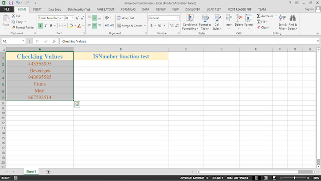
Task: Open Sort & Filter options
Action: pos(282,22)
